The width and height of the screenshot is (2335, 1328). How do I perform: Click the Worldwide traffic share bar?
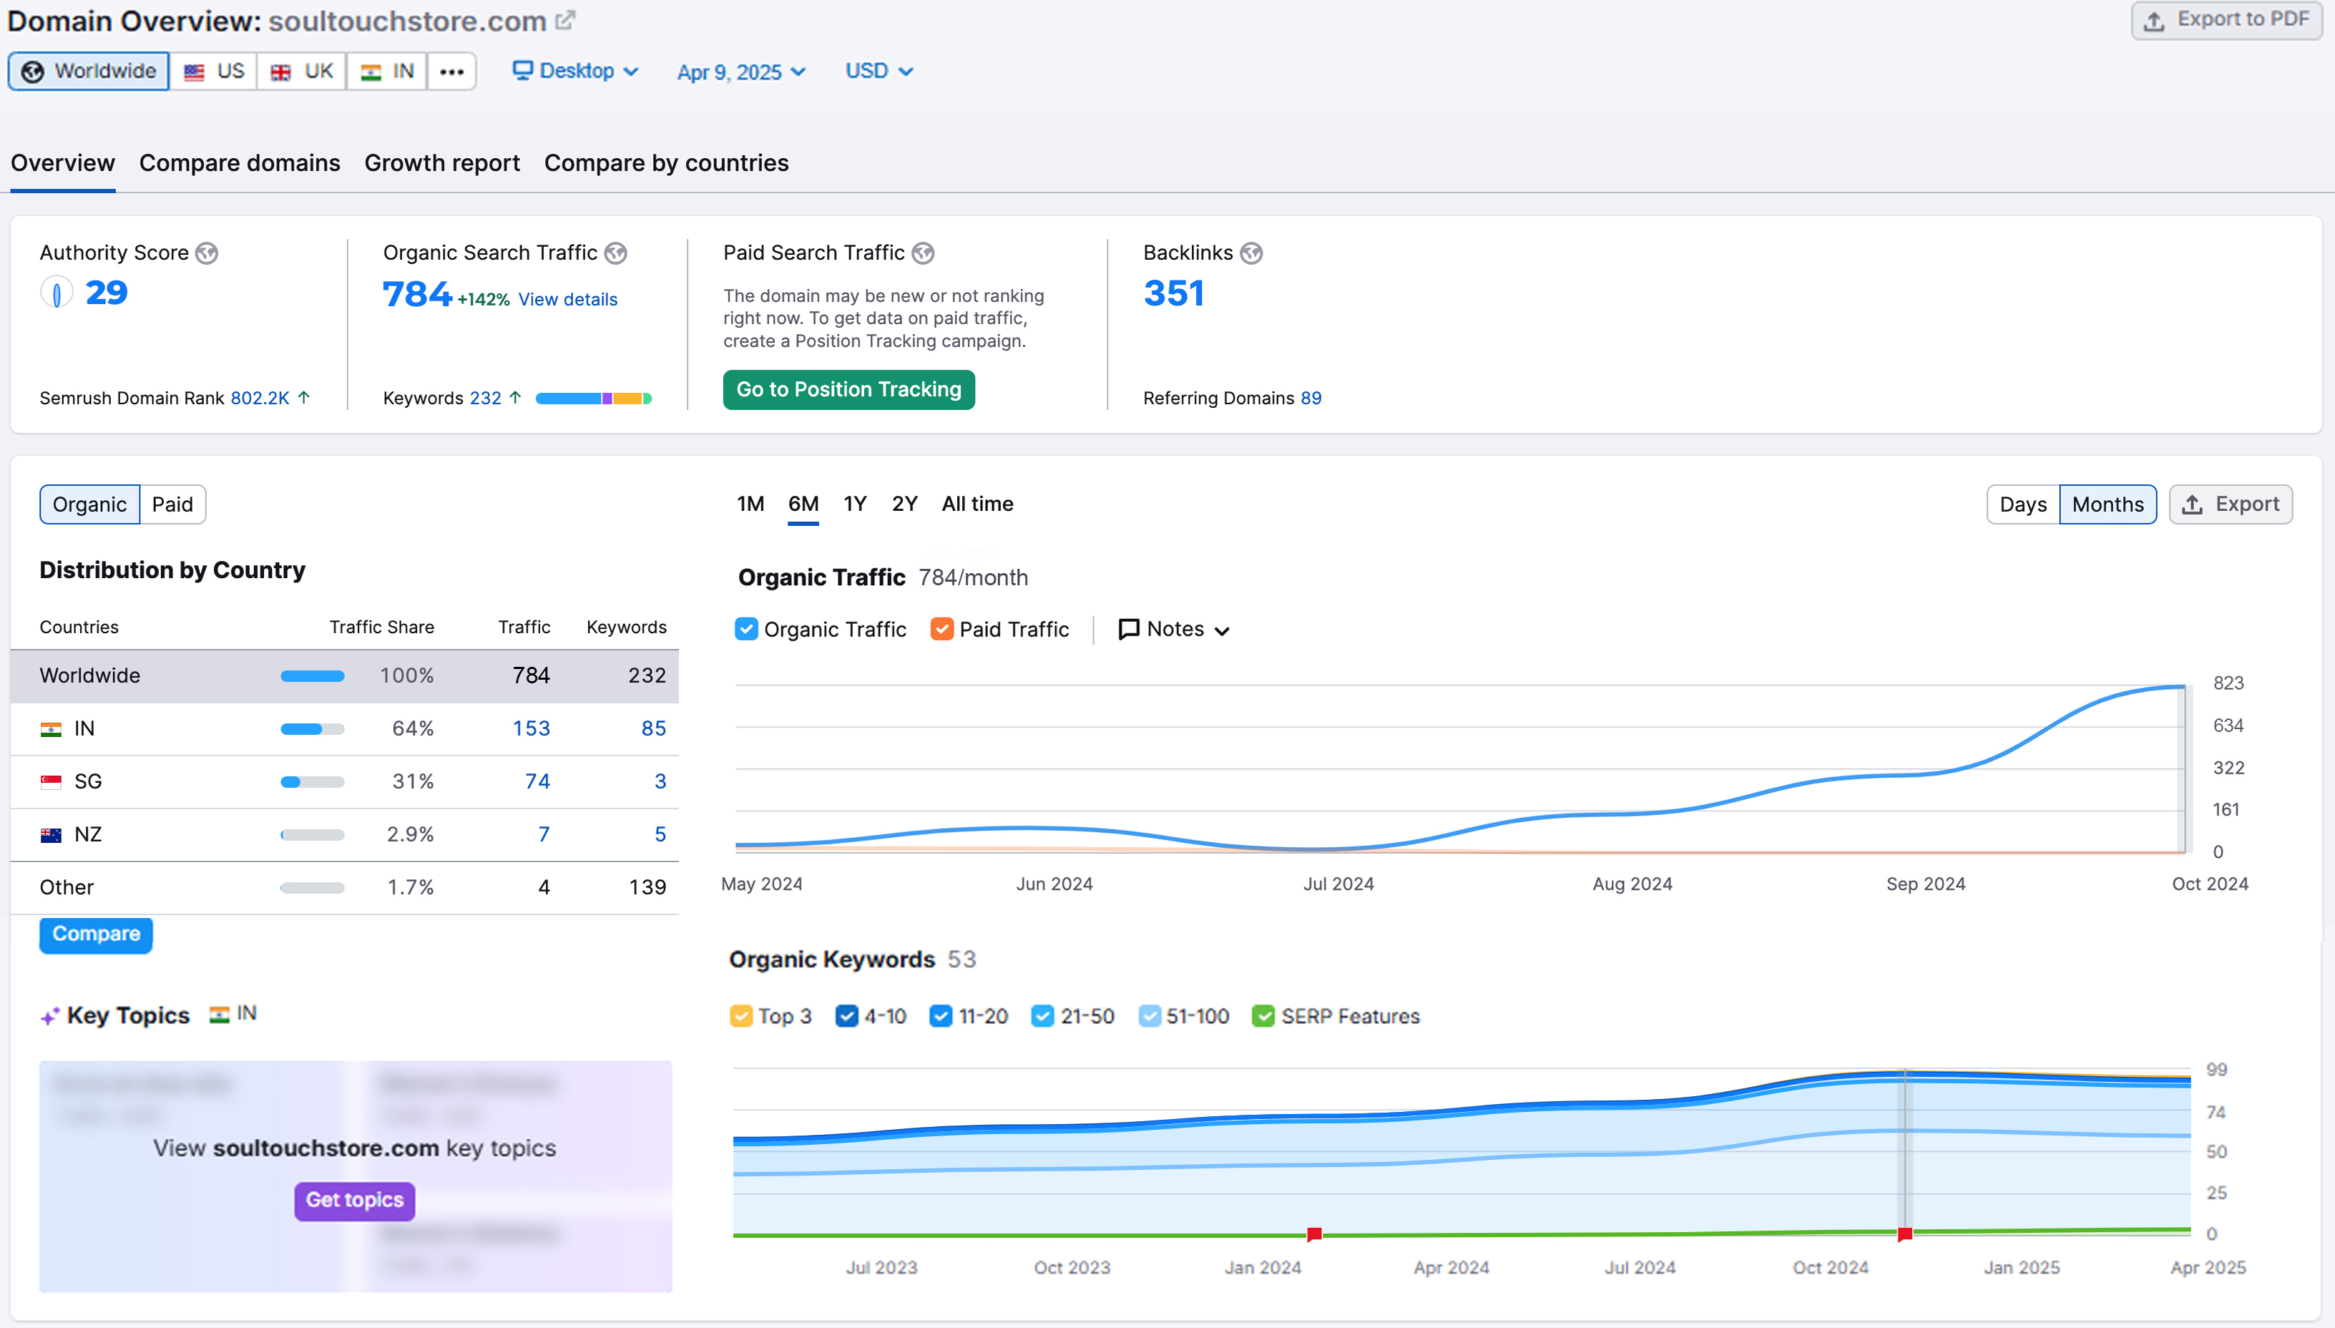312,676
